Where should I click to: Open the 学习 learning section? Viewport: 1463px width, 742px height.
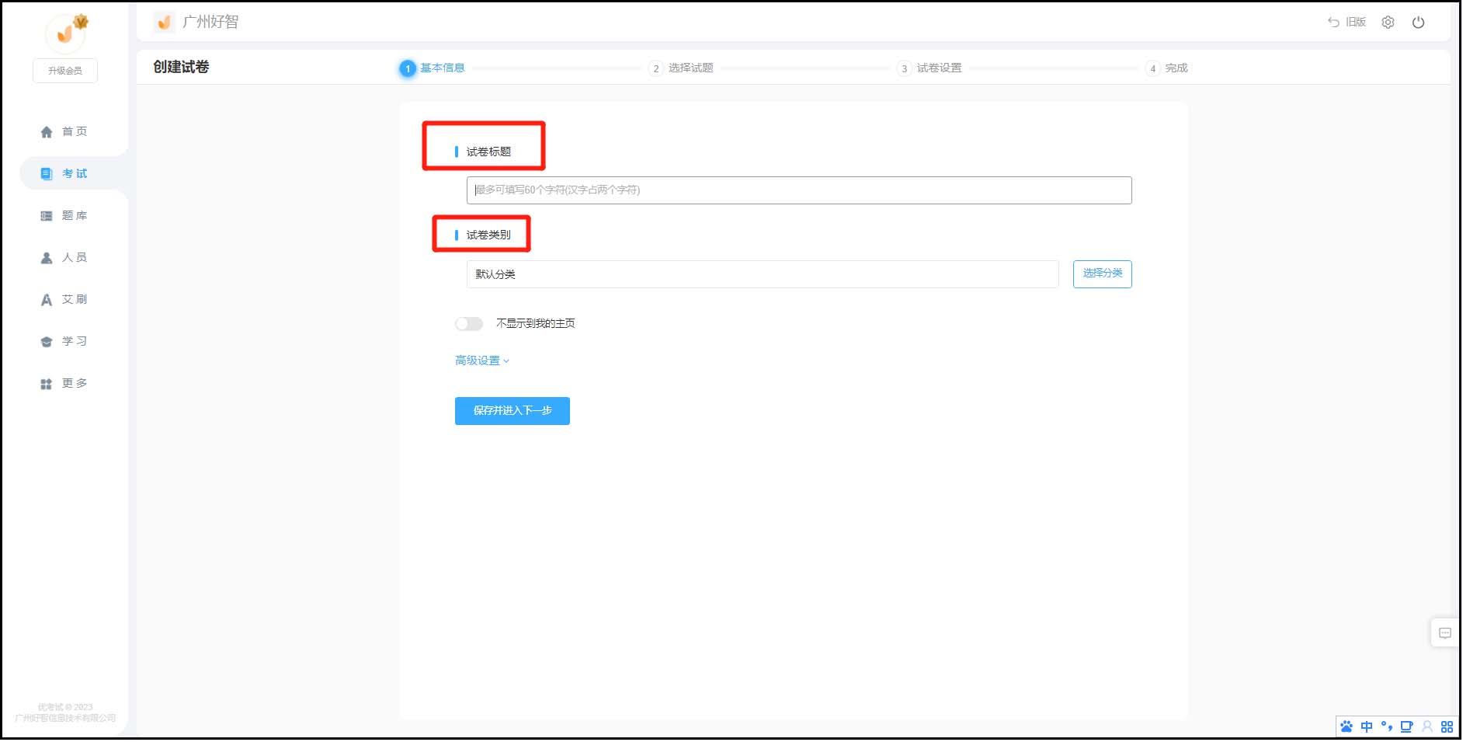(x=64, y=341)
